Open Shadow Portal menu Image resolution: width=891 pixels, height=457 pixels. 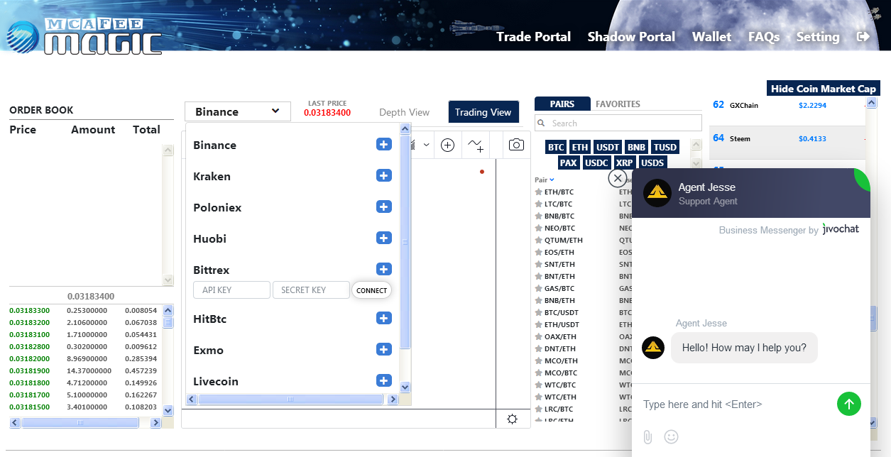[x=631, y=37]
